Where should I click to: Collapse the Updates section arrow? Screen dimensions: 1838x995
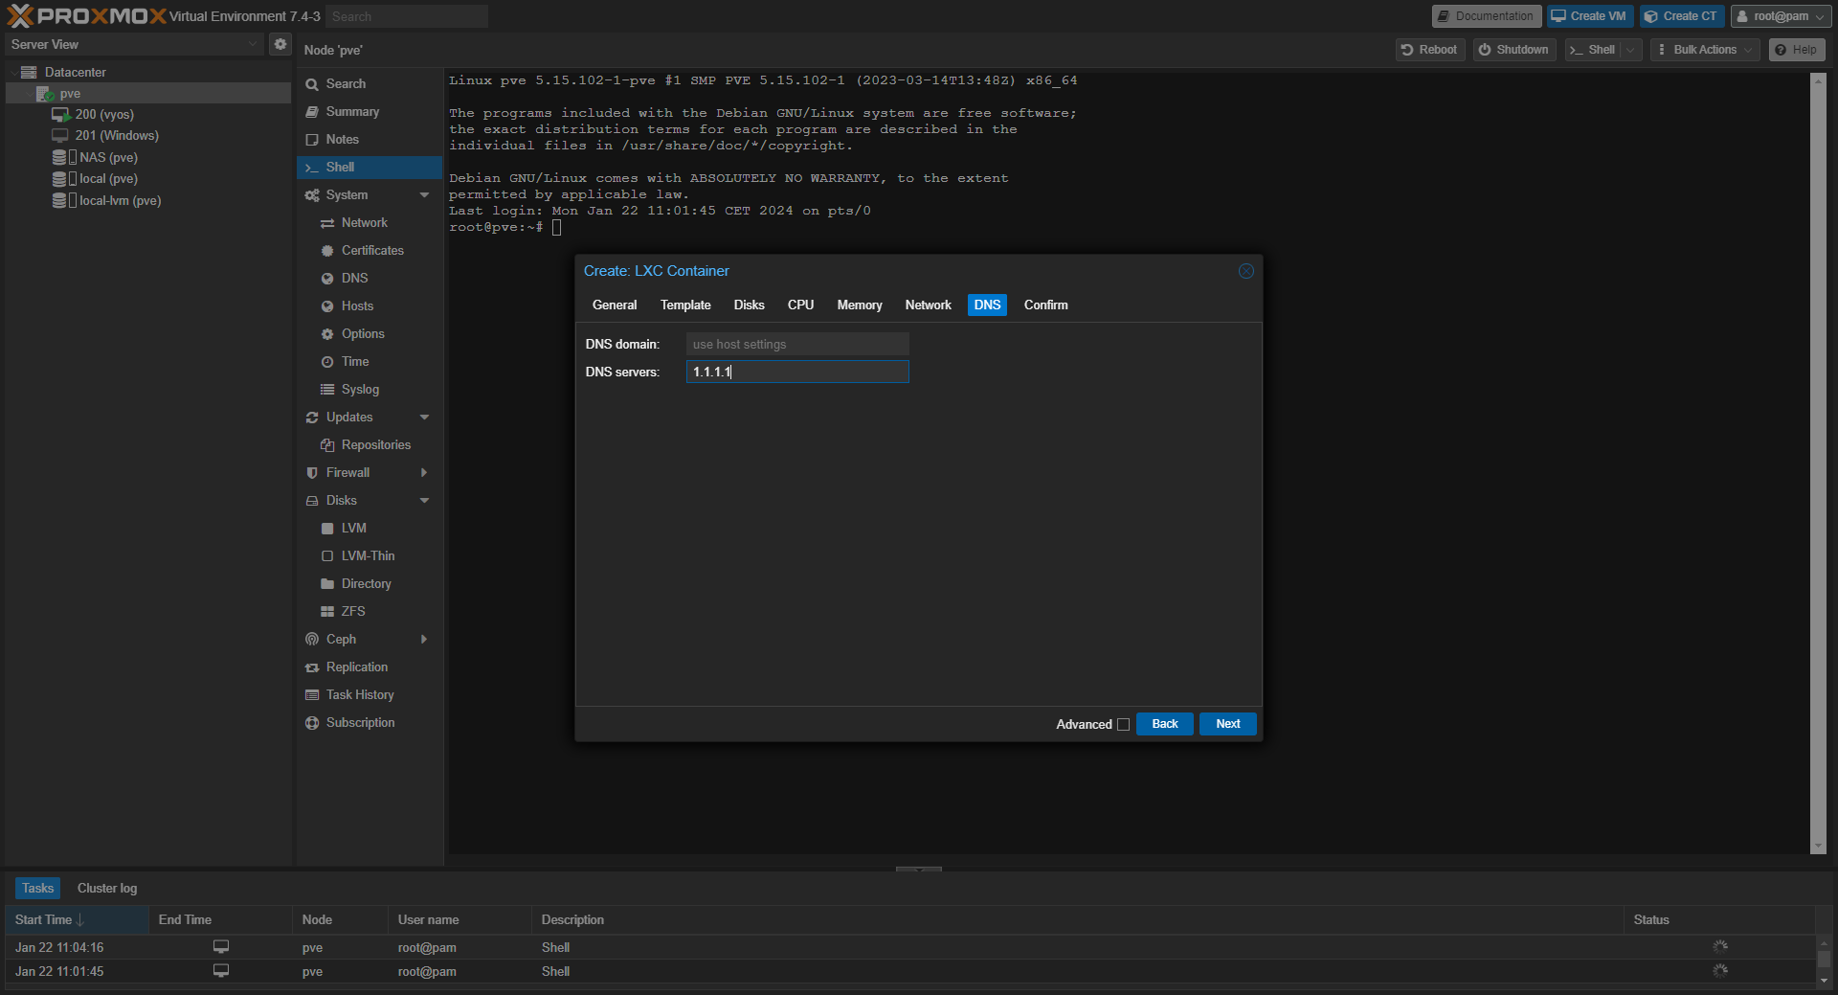coord(424,417)
